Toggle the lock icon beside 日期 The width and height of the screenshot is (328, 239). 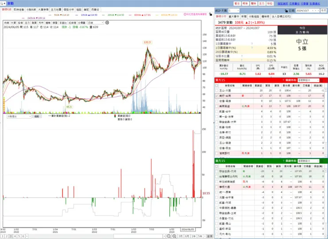pos(286,11)
